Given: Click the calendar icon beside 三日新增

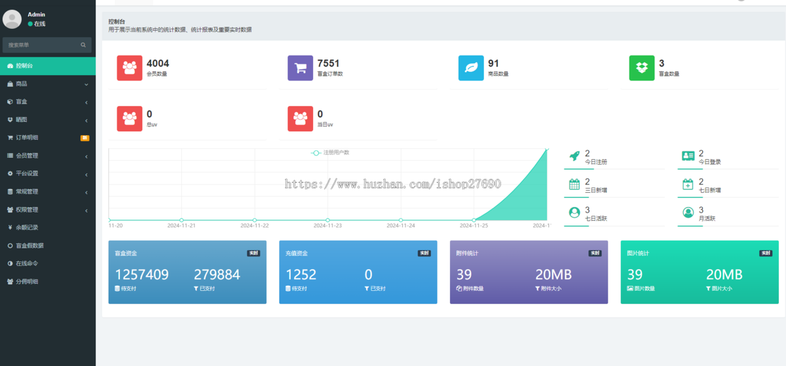Looking at the screenshot, I should coord(574,184).
